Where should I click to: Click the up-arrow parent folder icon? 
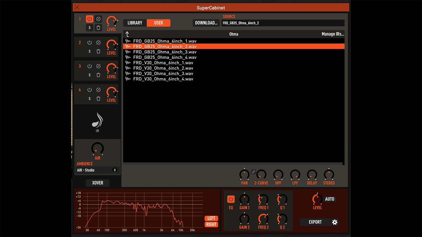pyautogui.click(x=127, y=34)
